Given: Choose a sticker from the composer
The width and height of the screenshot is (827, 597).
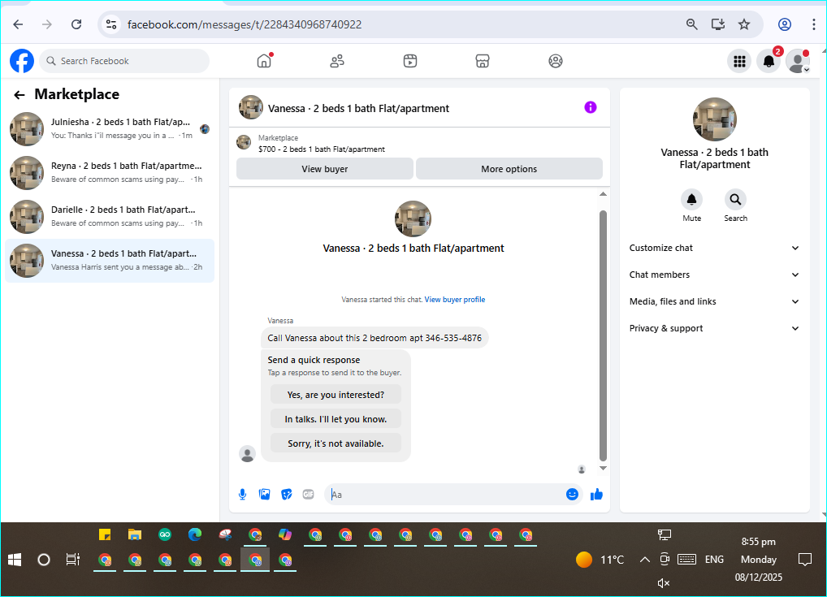Looking at the screenshot, I should [x=287, y=494].
